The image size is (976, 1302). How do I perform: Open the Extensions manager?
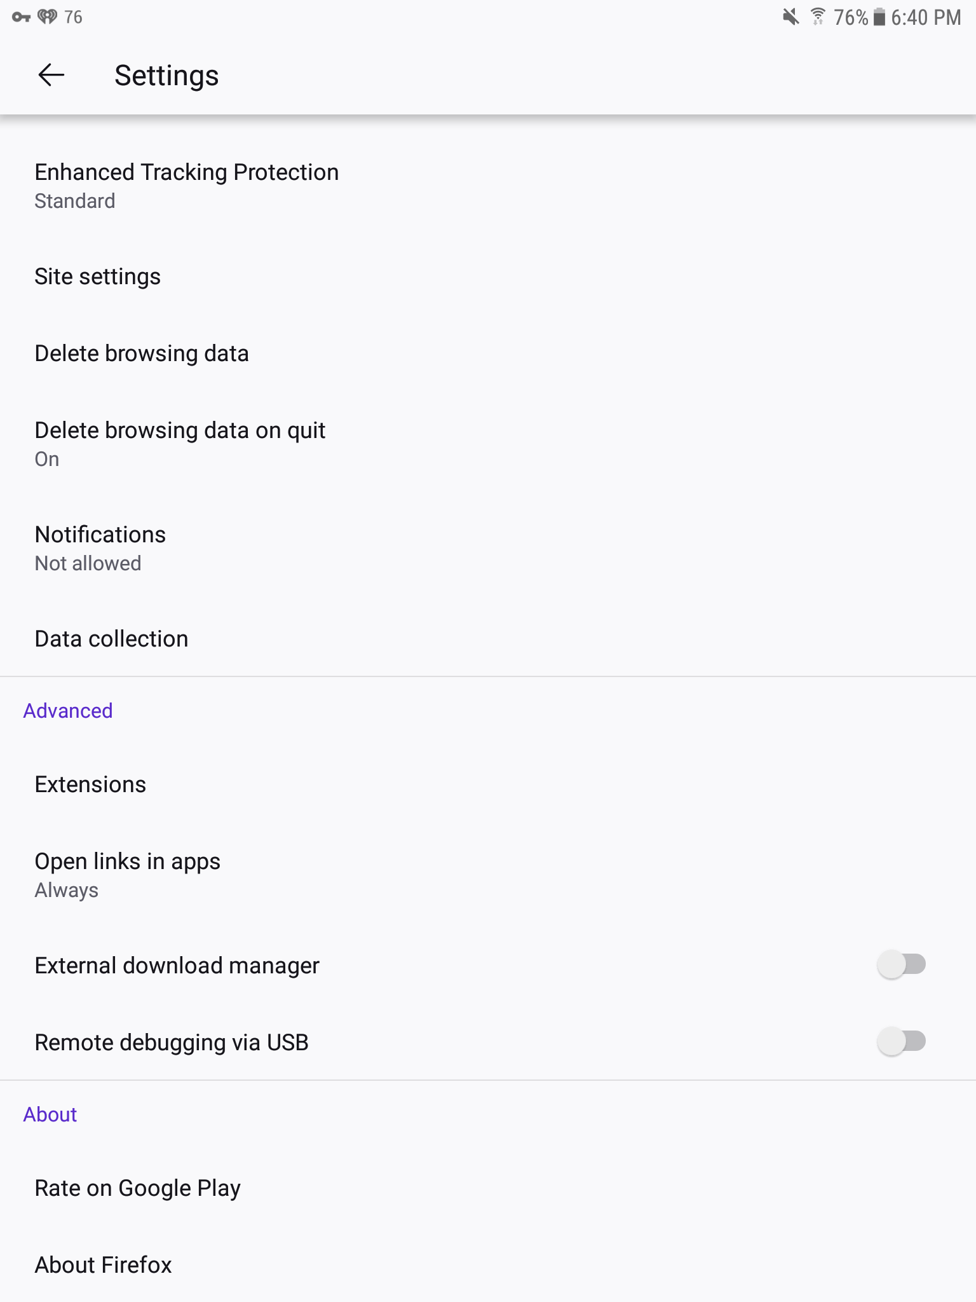90,785
